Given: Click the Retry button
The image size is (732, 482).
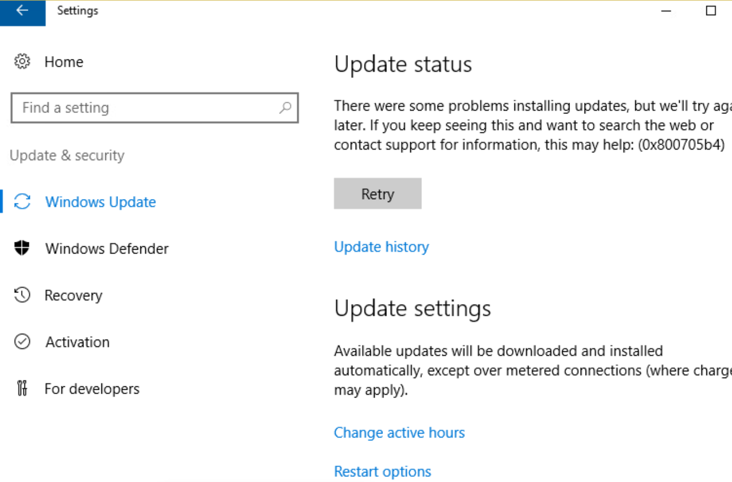Looking at the screenshot, I should (377, 193).
